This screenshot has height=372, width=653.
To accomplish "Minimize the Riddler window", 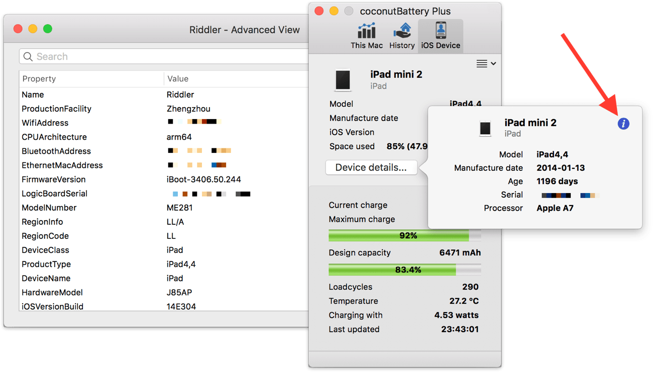I will pos(33,29).
